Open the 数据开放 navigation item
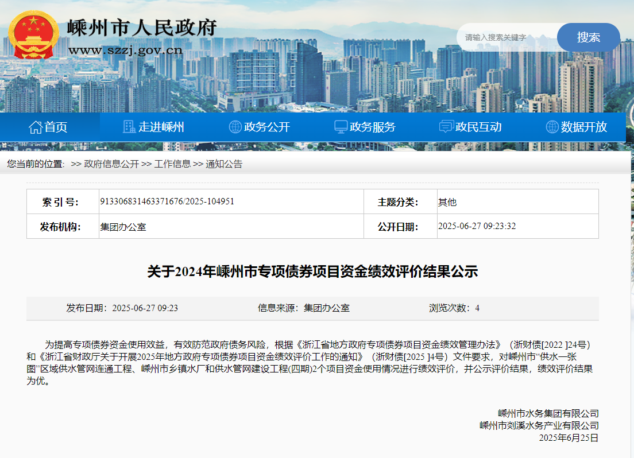 click(x=584, y=127)
